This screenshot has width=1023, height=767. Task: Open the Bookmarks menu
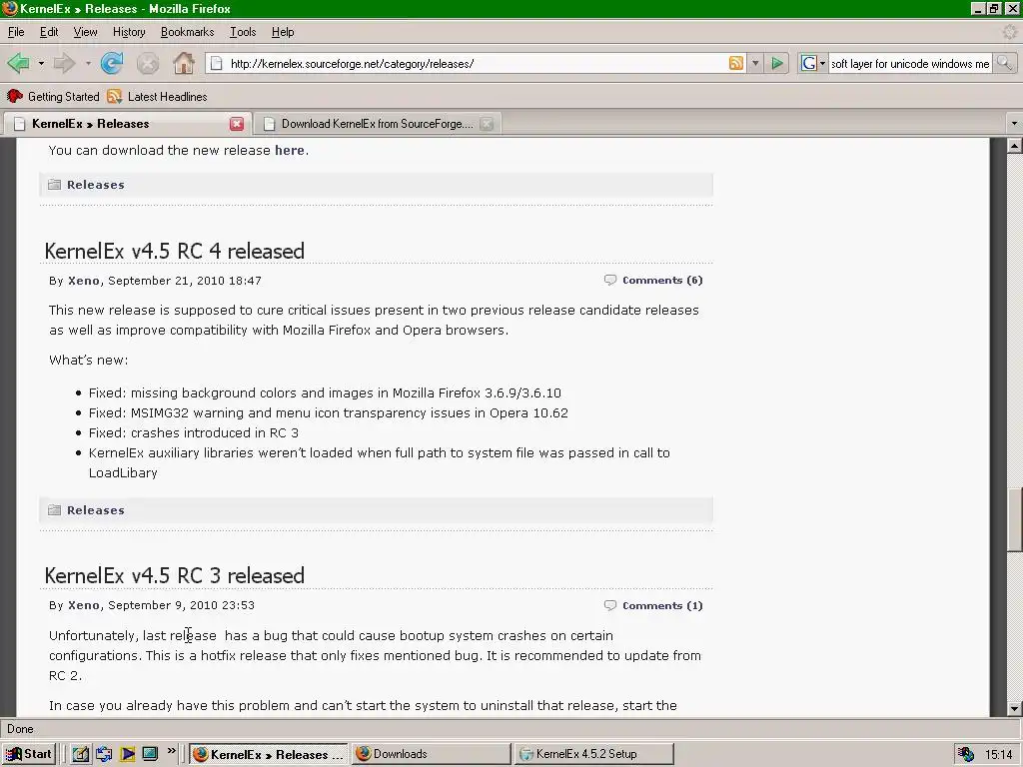click(187, 32)
